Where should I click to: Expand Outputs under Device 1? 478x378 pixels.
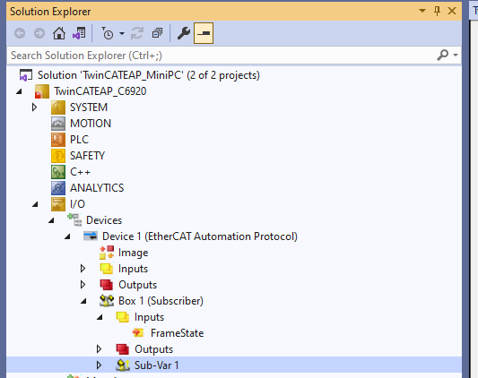pos(83,285)
